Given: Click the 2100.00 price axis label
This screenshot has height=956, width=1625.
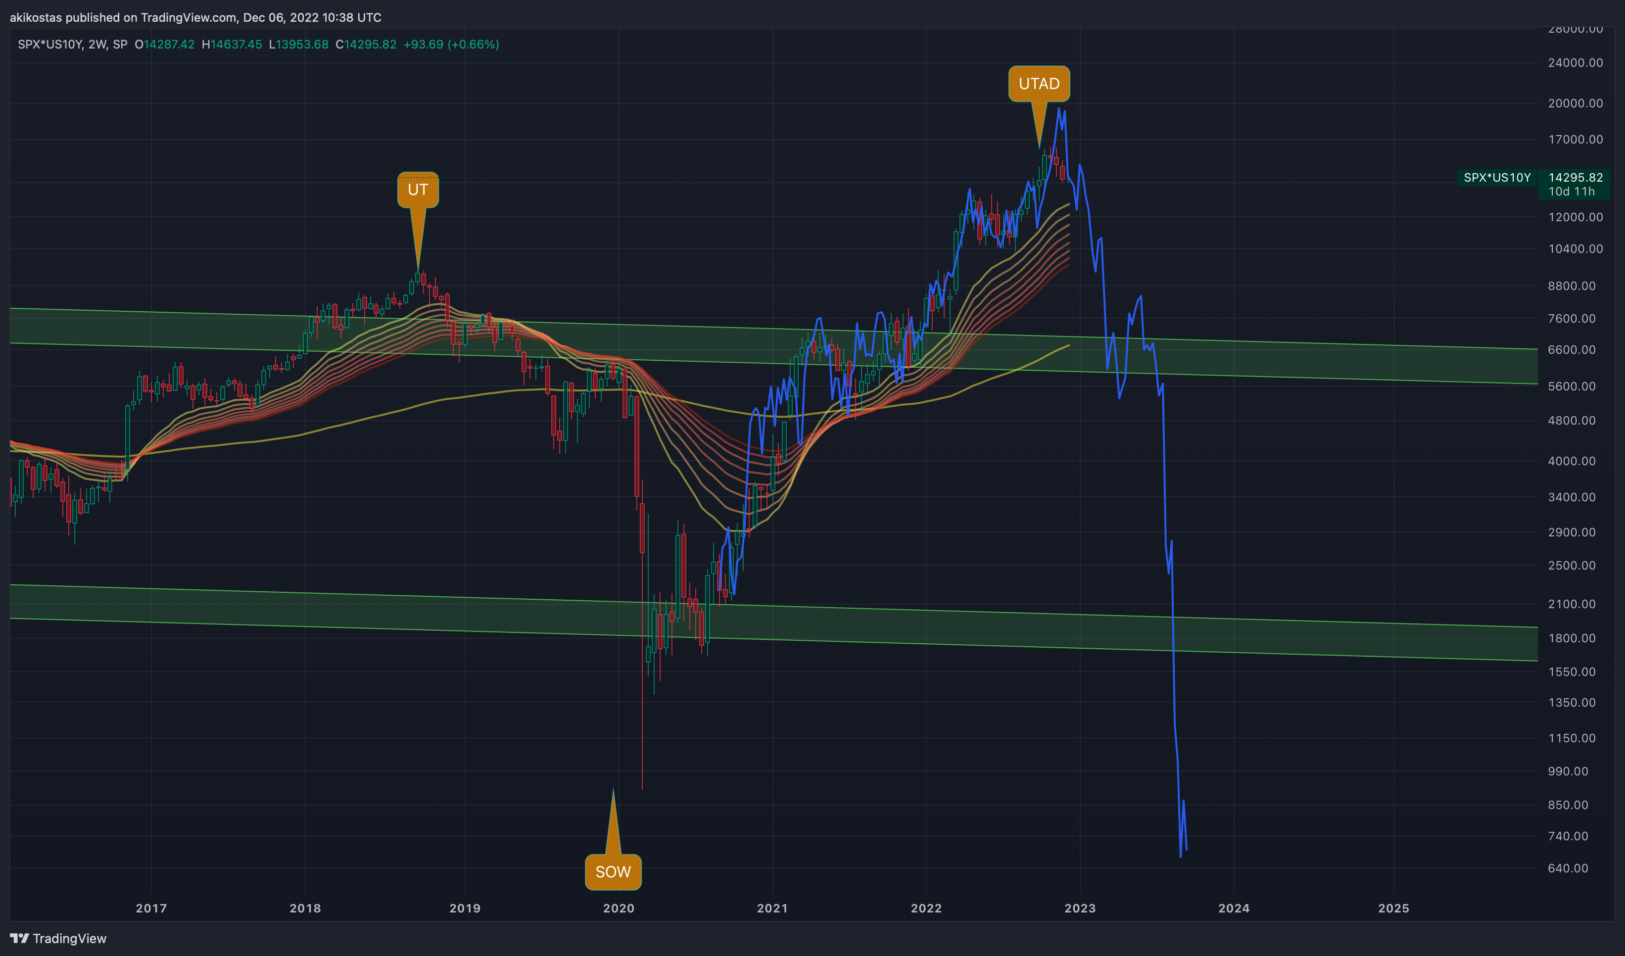Looking at the screenshot, I should click(1572, 604).
